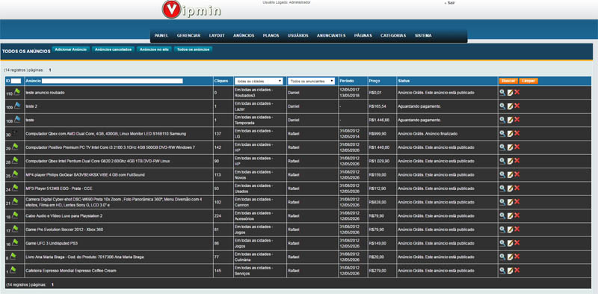The image size is (598, 294).
Task: Click the Sair logout link
Action: 451,3
